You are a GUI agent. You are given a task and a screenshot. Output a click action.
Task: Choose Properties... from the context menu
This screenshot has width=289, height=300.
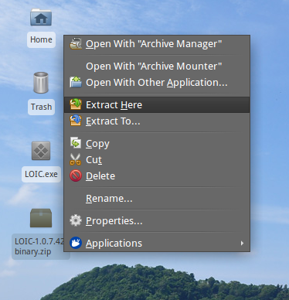pos(157,221)
